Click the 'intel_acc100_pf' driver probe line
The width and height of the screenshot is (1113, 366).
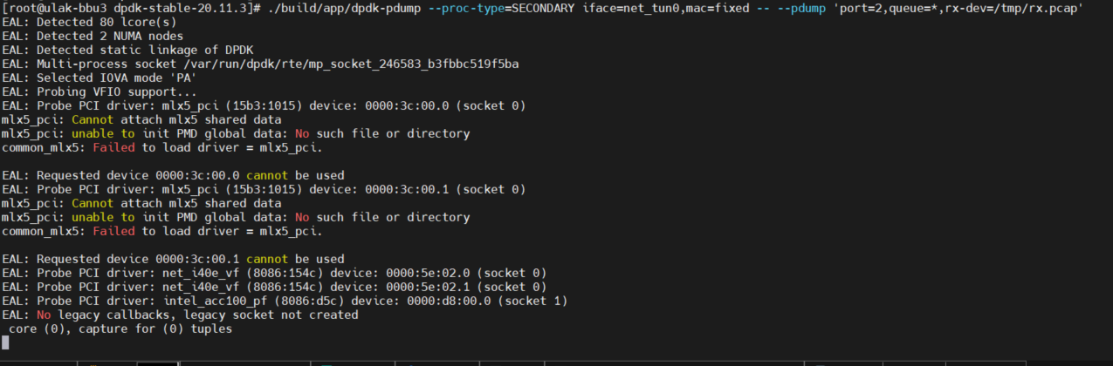[285, 301]
